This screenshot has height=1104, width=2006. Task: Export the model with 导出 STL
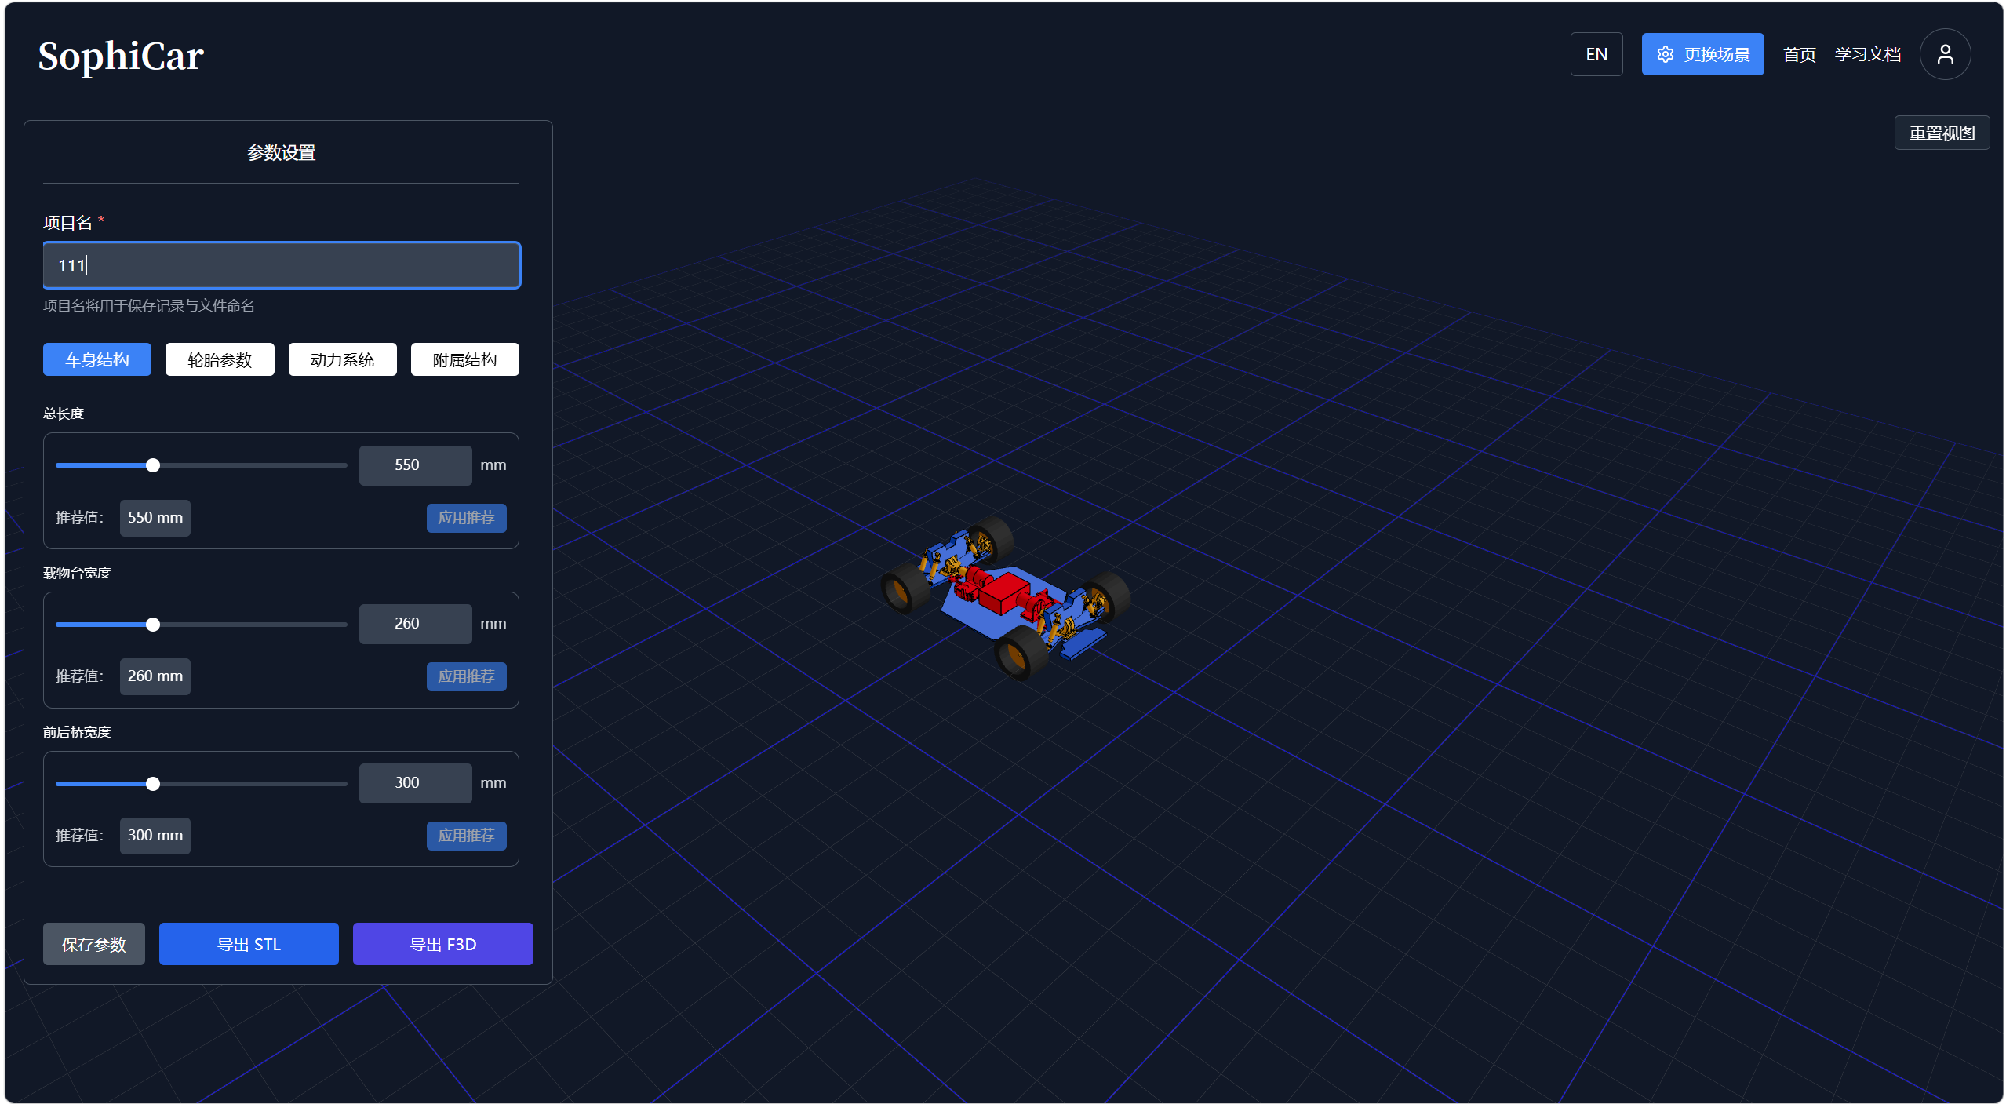249,944
